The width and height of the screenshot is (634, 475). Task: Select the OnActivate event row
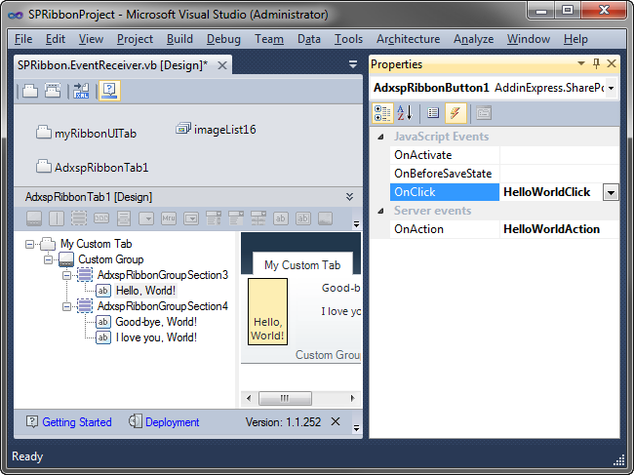(504, 155)
